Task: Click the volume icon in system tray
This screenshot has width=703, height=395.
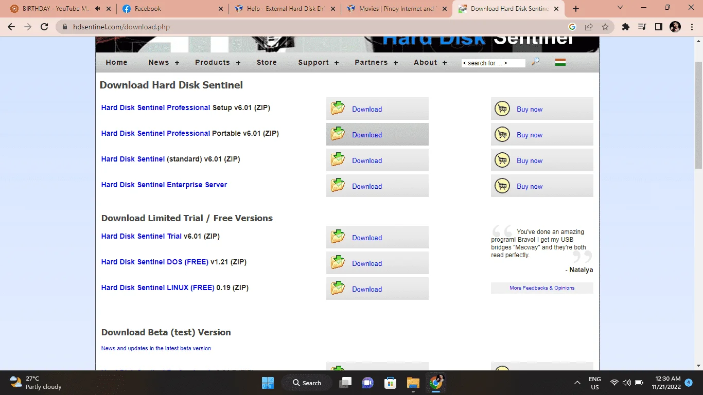Action: (626, 383)
